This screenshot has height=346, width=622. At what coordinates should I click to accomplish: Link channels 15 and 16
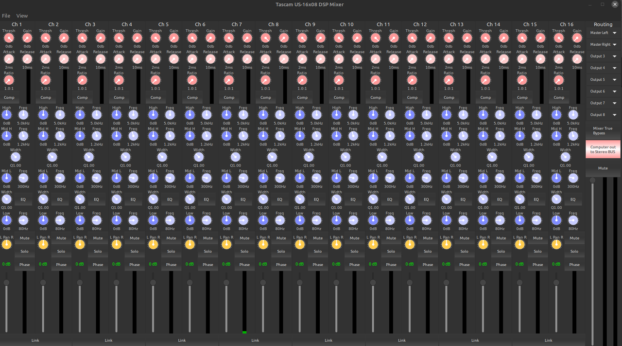click(548, 340)
